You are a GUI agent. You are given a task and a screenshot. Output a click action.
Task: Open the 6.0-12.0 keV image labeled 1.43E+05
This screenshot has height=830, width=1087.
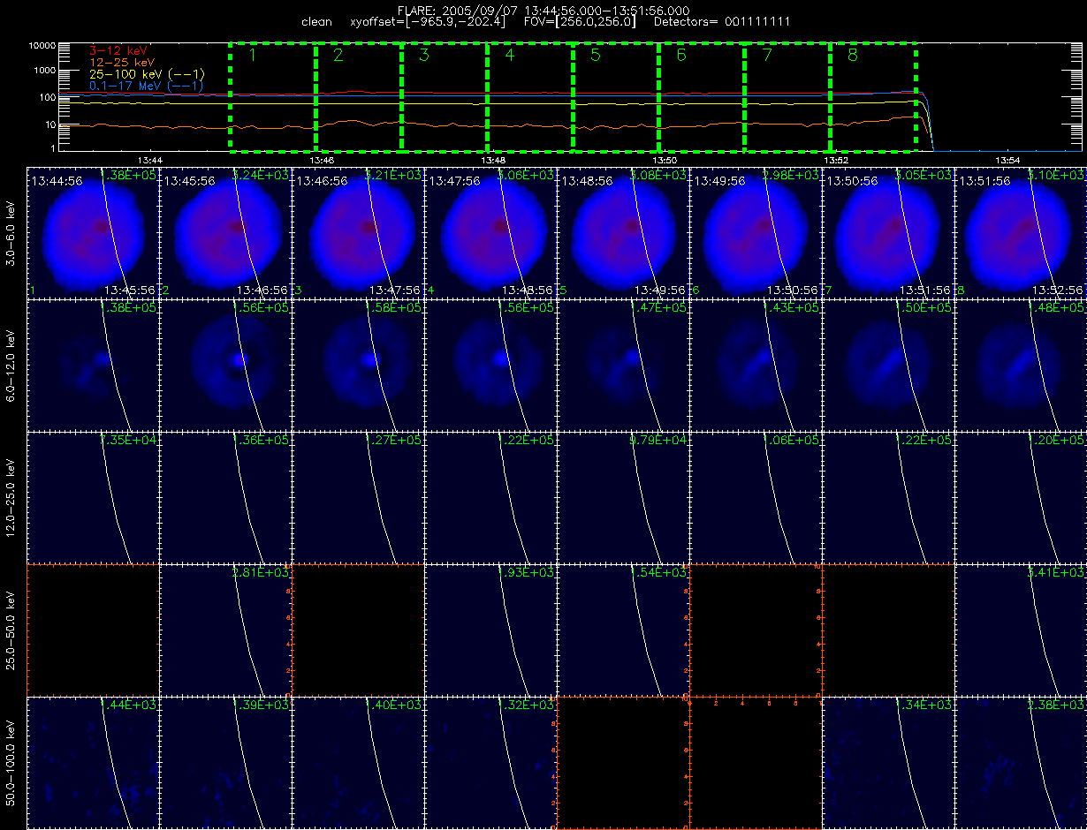756,364
